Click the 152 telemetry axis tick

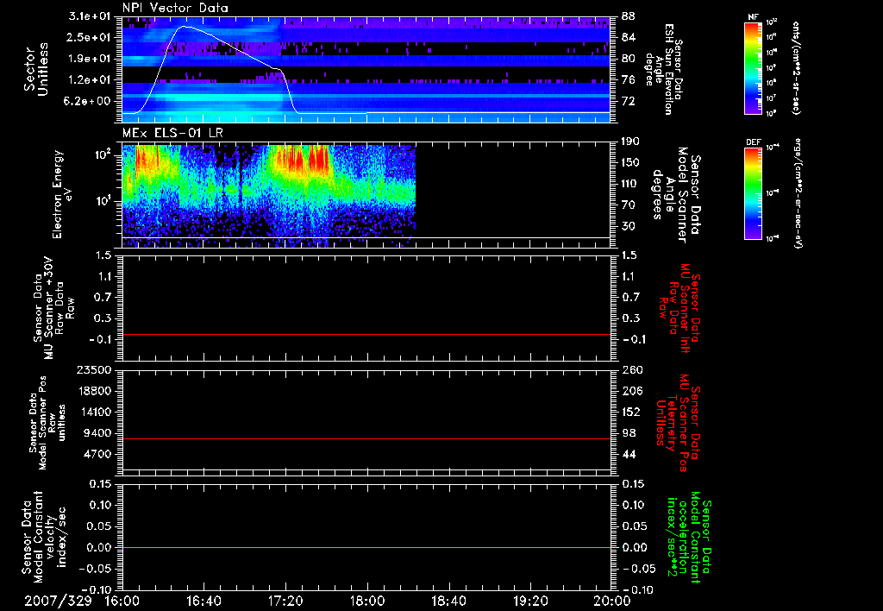(630, 412)
